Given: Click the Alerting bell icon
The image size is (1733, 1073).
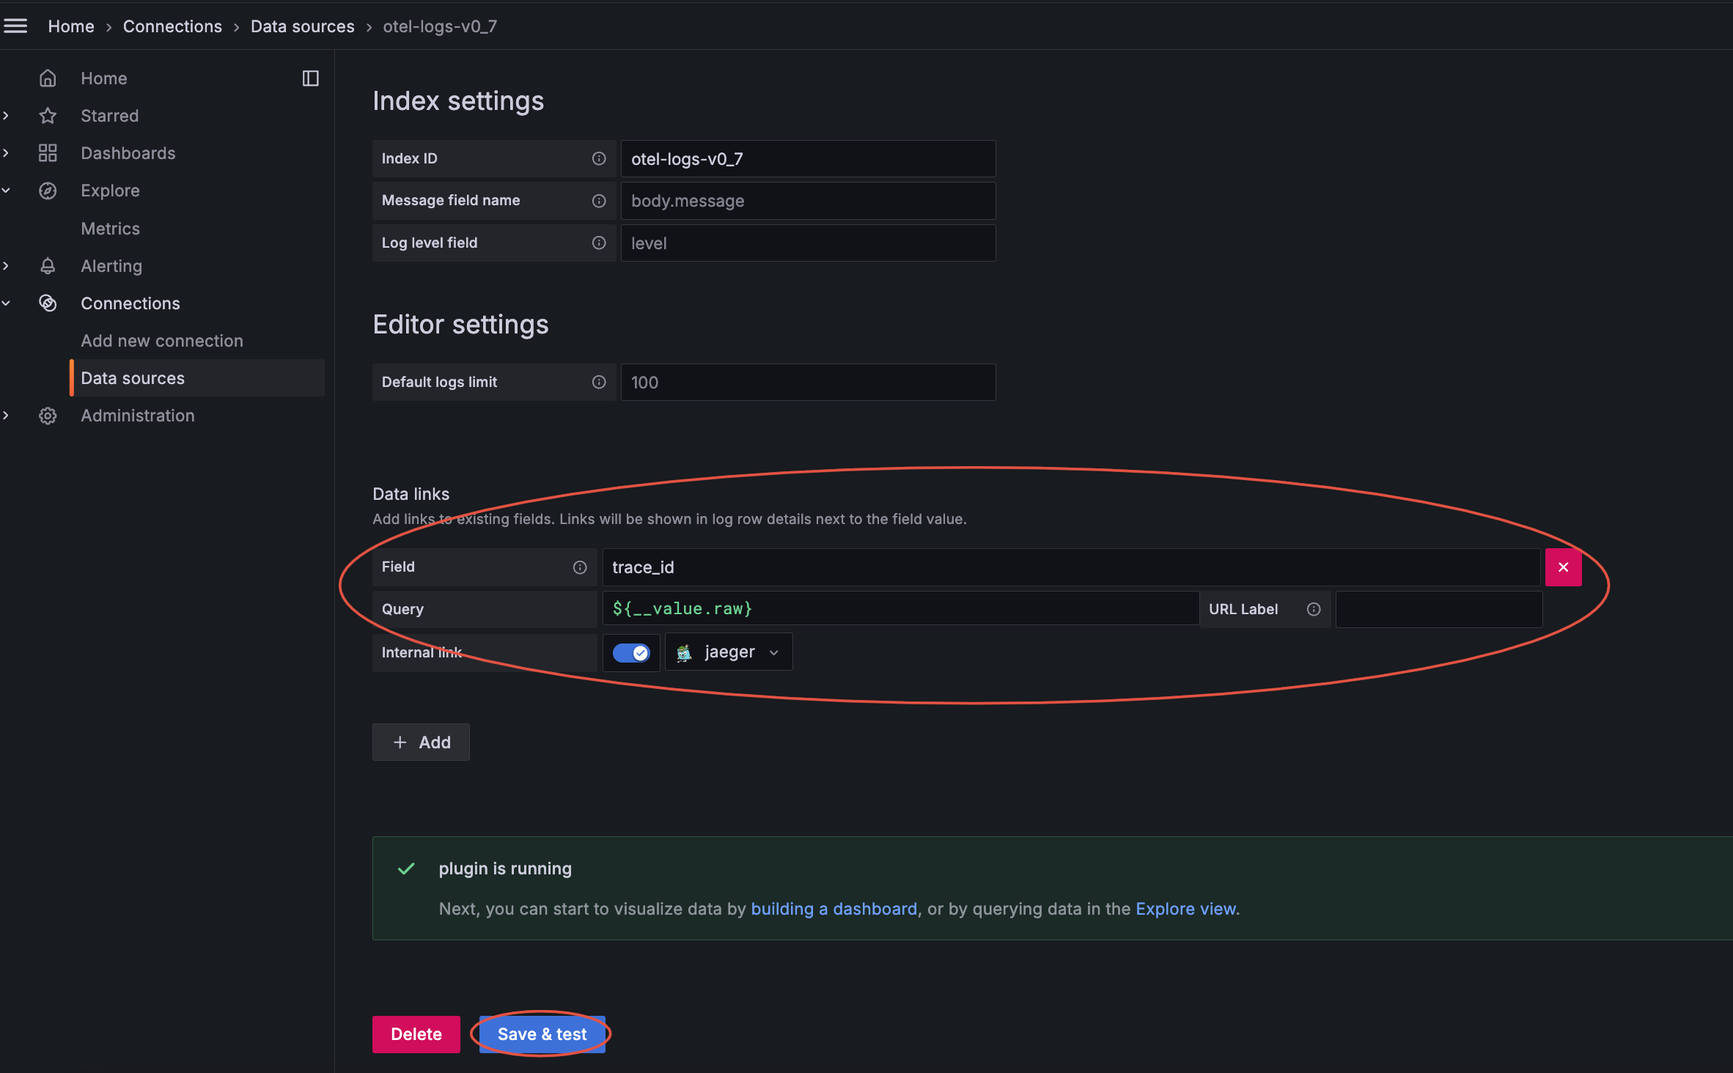Looking at the screenshot, I should click(48, 265).
